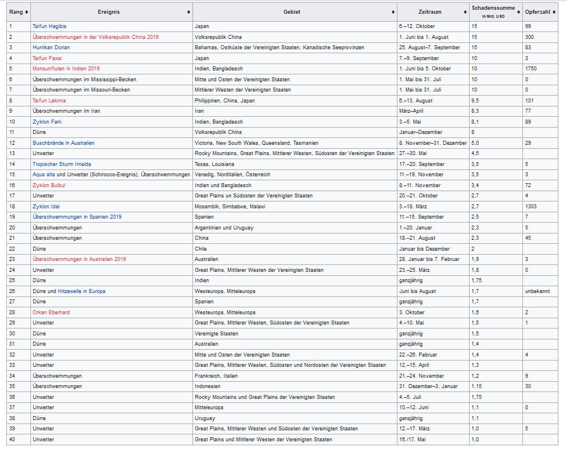
Task: Follow the Zyklon Idai link
Action: (46, 207)
